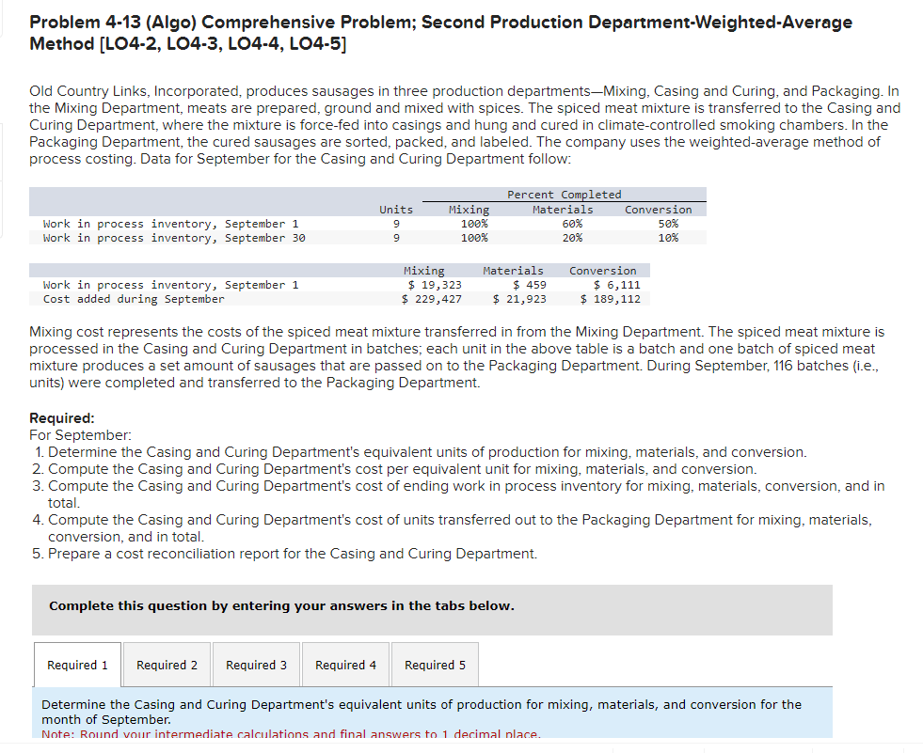The height and width of the screenshot is (753, 923).
Task: Select the Units column header
Action: click(396, 209)
